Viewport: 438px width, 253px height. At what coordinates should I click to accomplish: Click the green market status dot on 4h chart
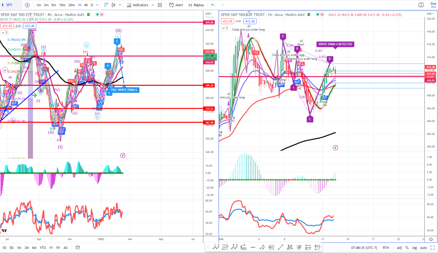pos(97,14)
